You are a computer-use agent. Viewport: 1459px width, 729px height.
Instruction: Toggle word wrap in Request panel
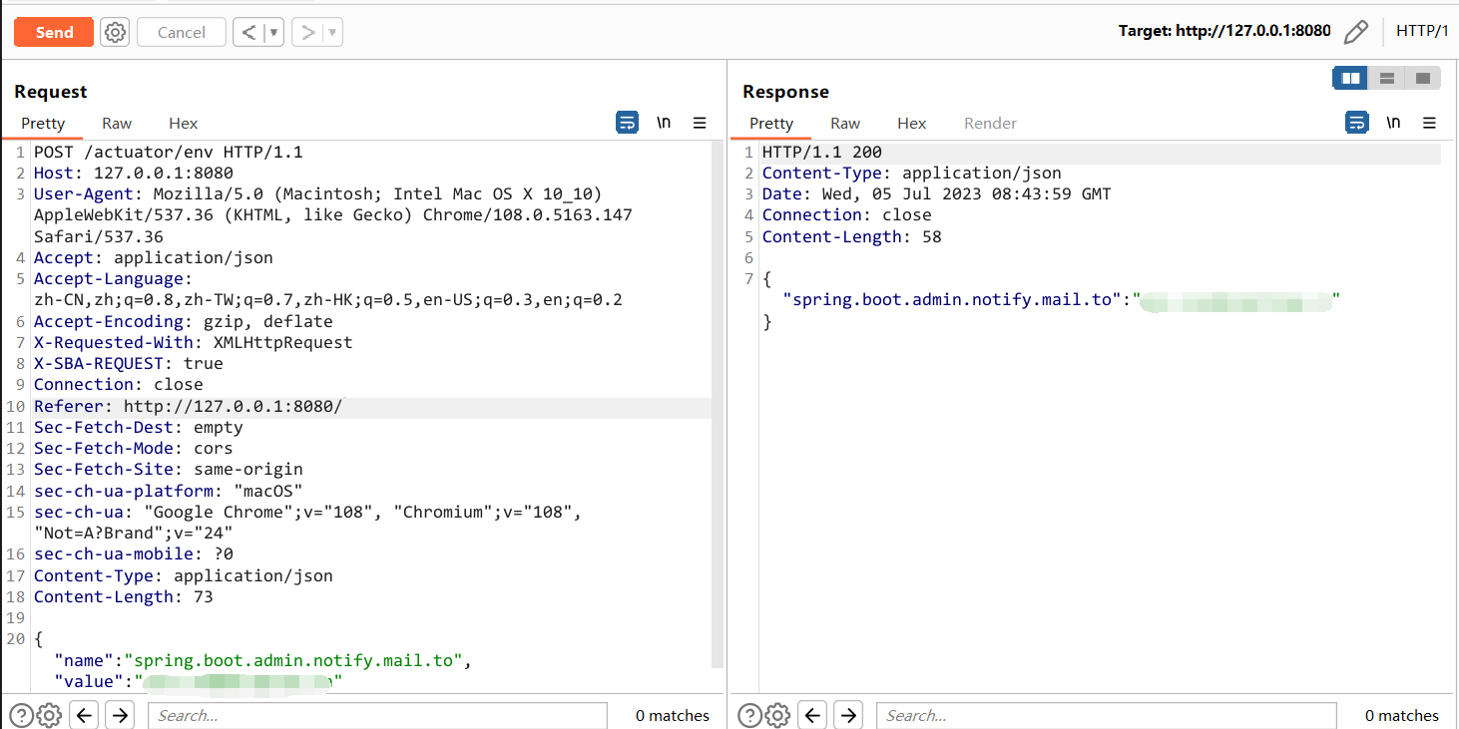627,123
